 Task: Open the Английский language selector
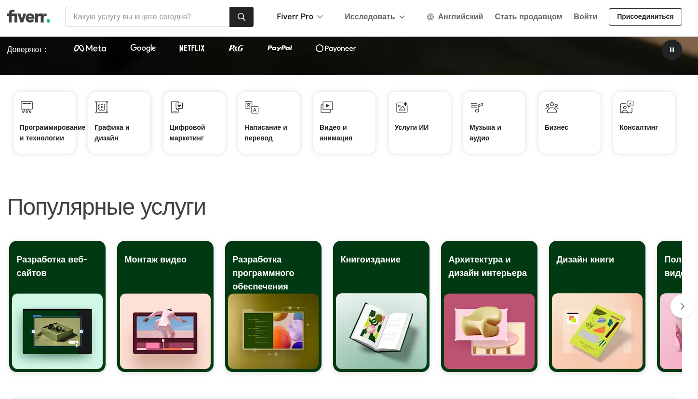455,16
